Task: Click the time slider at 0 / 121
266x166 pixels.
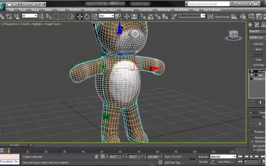Action: click(15, 145)
